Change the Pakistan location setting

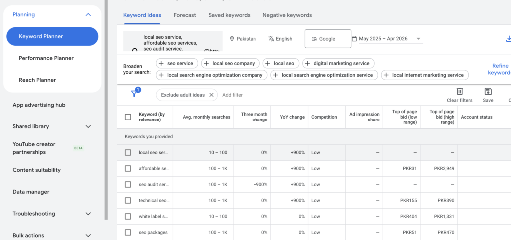click(243, 39)
